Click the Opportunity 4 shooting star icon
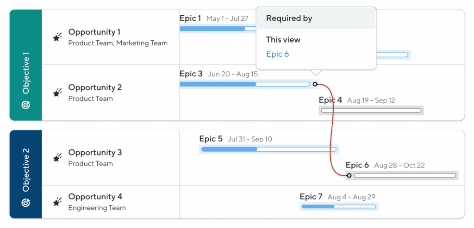Image resolution: width=474 pixels, height=228 pixels. 57,202
